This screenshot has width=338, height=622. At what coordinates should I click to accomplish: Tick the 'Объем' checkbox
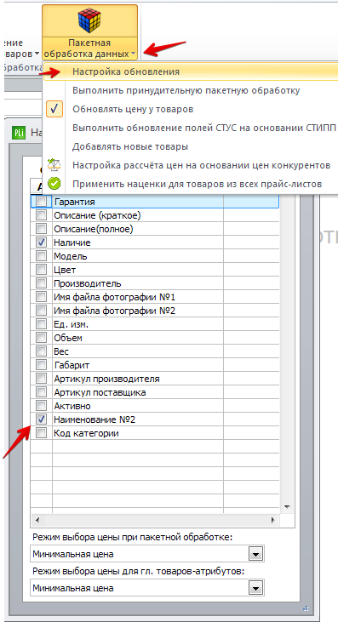click(41, 338)
